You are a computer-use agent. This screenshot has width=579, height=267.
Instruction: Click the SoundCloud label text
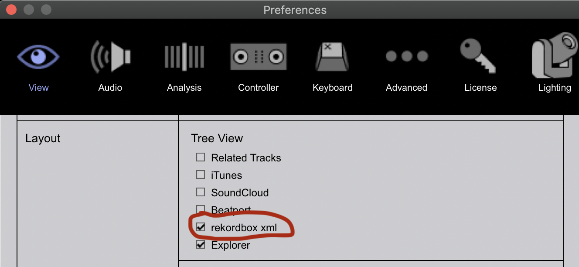(240, 192)
